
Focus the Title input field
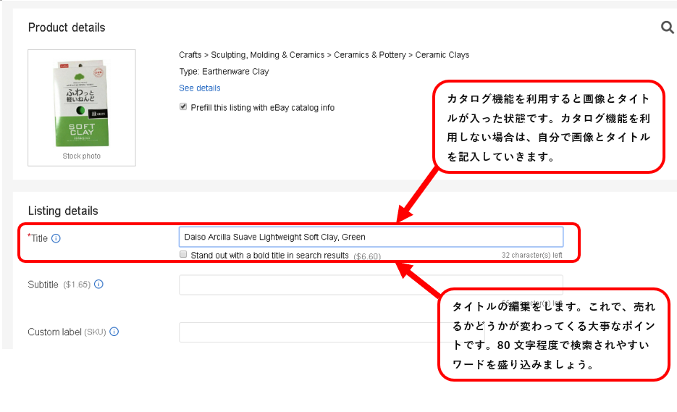point(371,237)
